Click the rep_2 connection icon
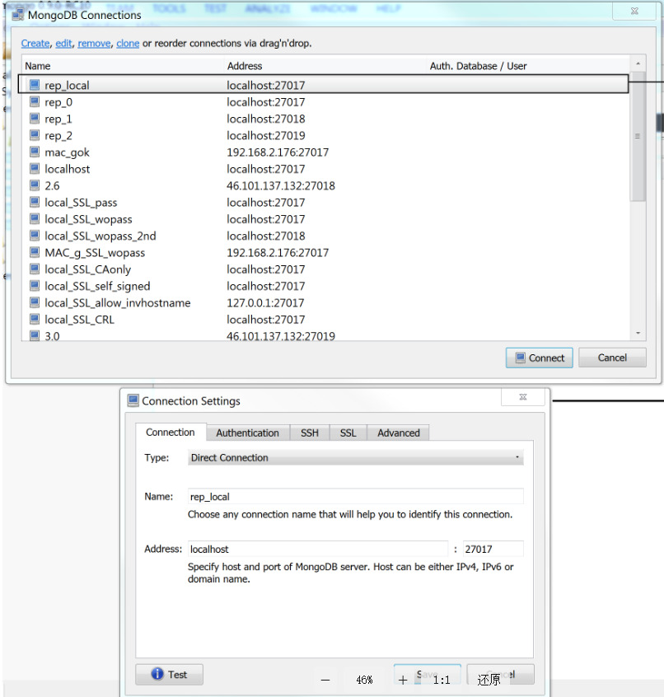664x697 pixels. [x=35, y=134]
